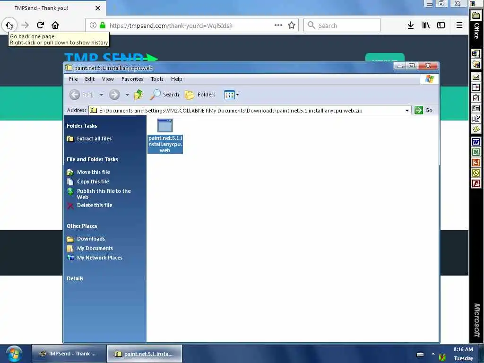This screenshot has width=484, height=363.
Task: Open the Views dropdown button
Action: pyautogui.click(x=231, y=95)
